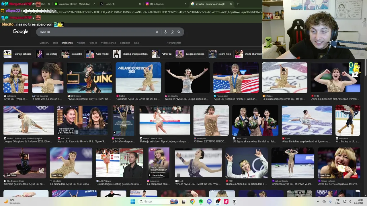Open the Wikipedia Alysa Liu image thumbnail
The height and width of the screenshot is (206, 367).
coord(16,78)
